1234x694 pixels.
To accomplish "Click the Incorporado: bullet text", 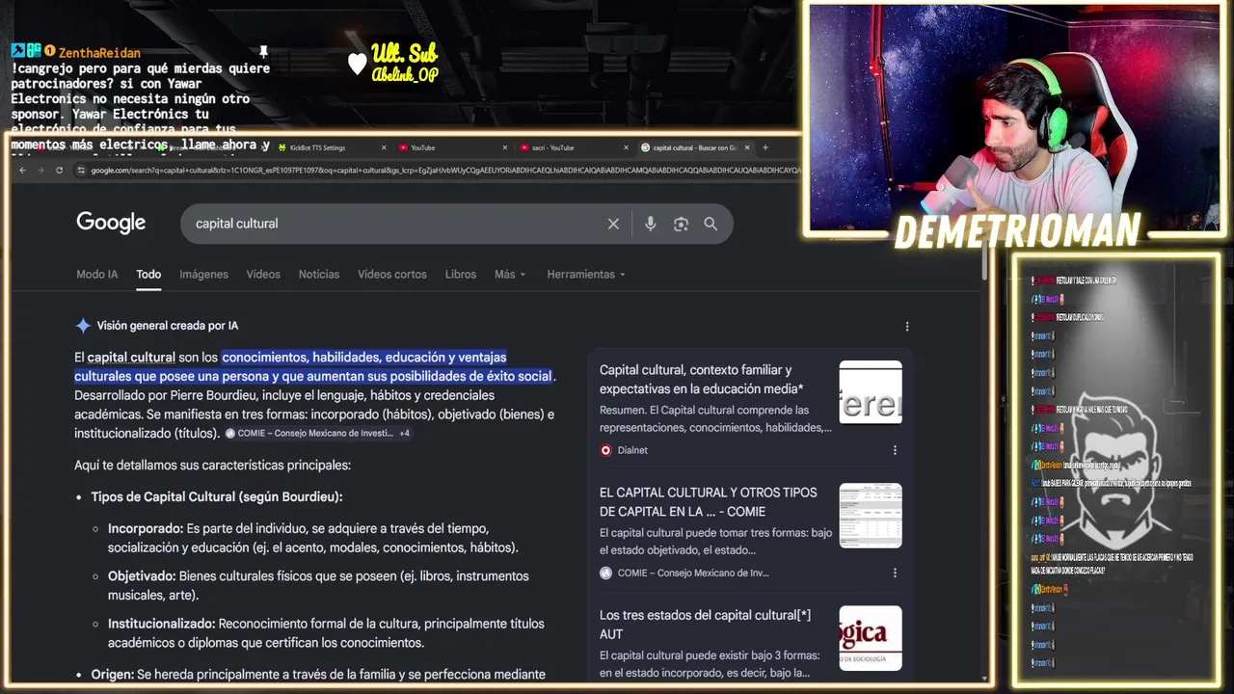I will 313,538.
